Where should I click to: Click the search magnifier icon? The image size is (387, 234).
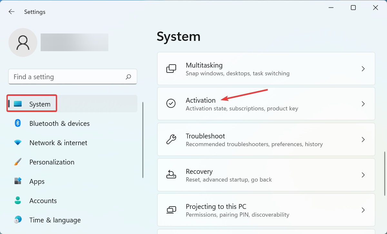[128, 77]
